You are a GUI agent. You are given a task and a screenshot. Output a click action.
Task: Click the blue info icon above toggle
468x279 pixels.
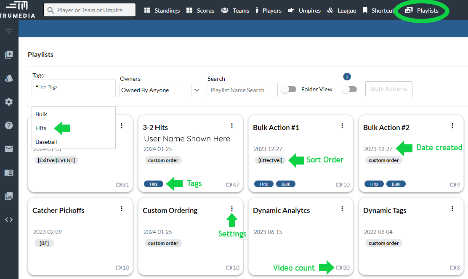click(347, 77)
